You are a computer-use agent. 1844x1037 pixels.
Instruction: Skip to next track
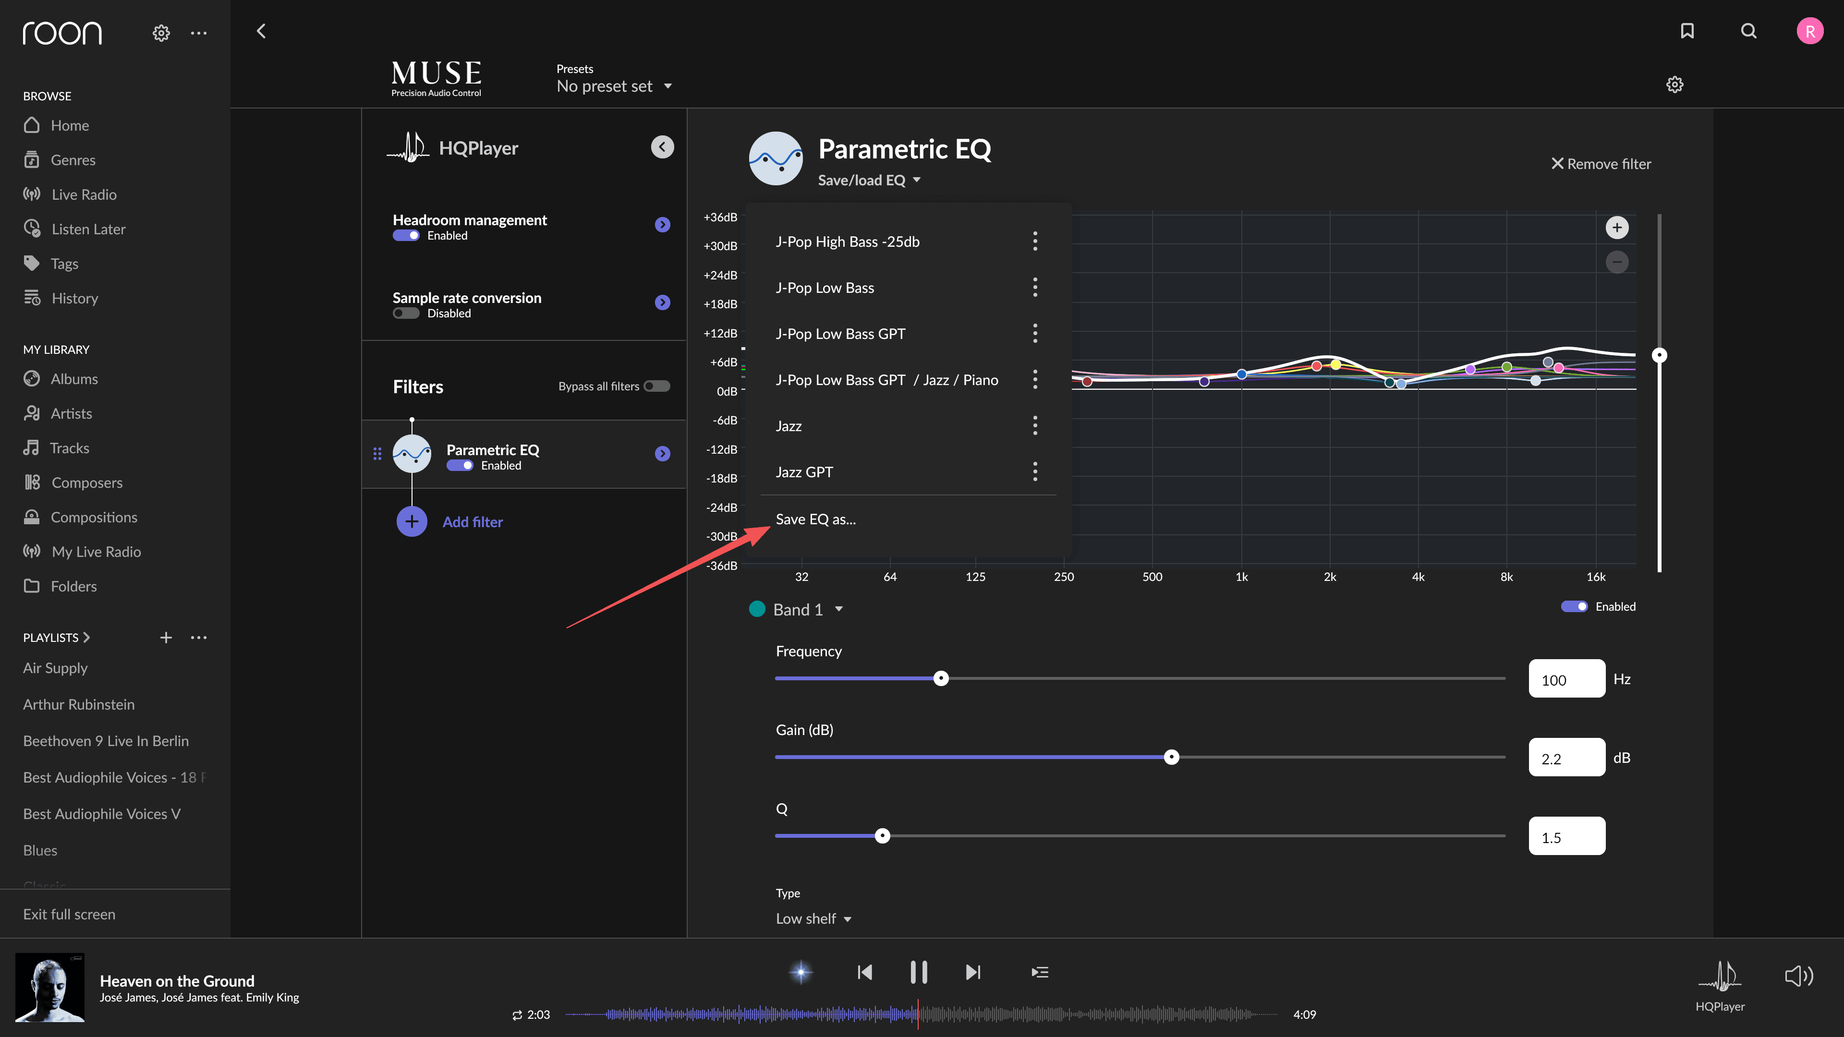click(973, 972)
